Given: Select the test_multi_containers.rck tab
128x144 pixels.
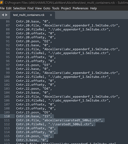Looking at the screenshot, I should tap(29, 15).
